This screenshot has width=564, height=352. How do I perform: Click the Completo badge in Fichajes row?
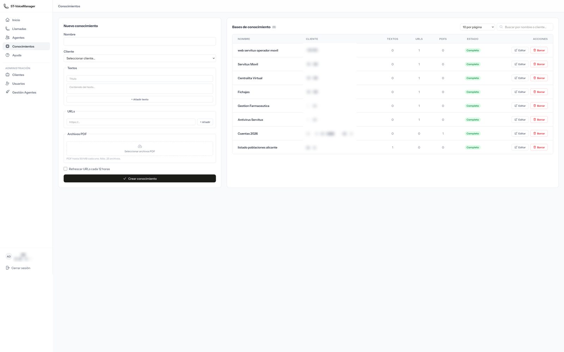(473, 92)
